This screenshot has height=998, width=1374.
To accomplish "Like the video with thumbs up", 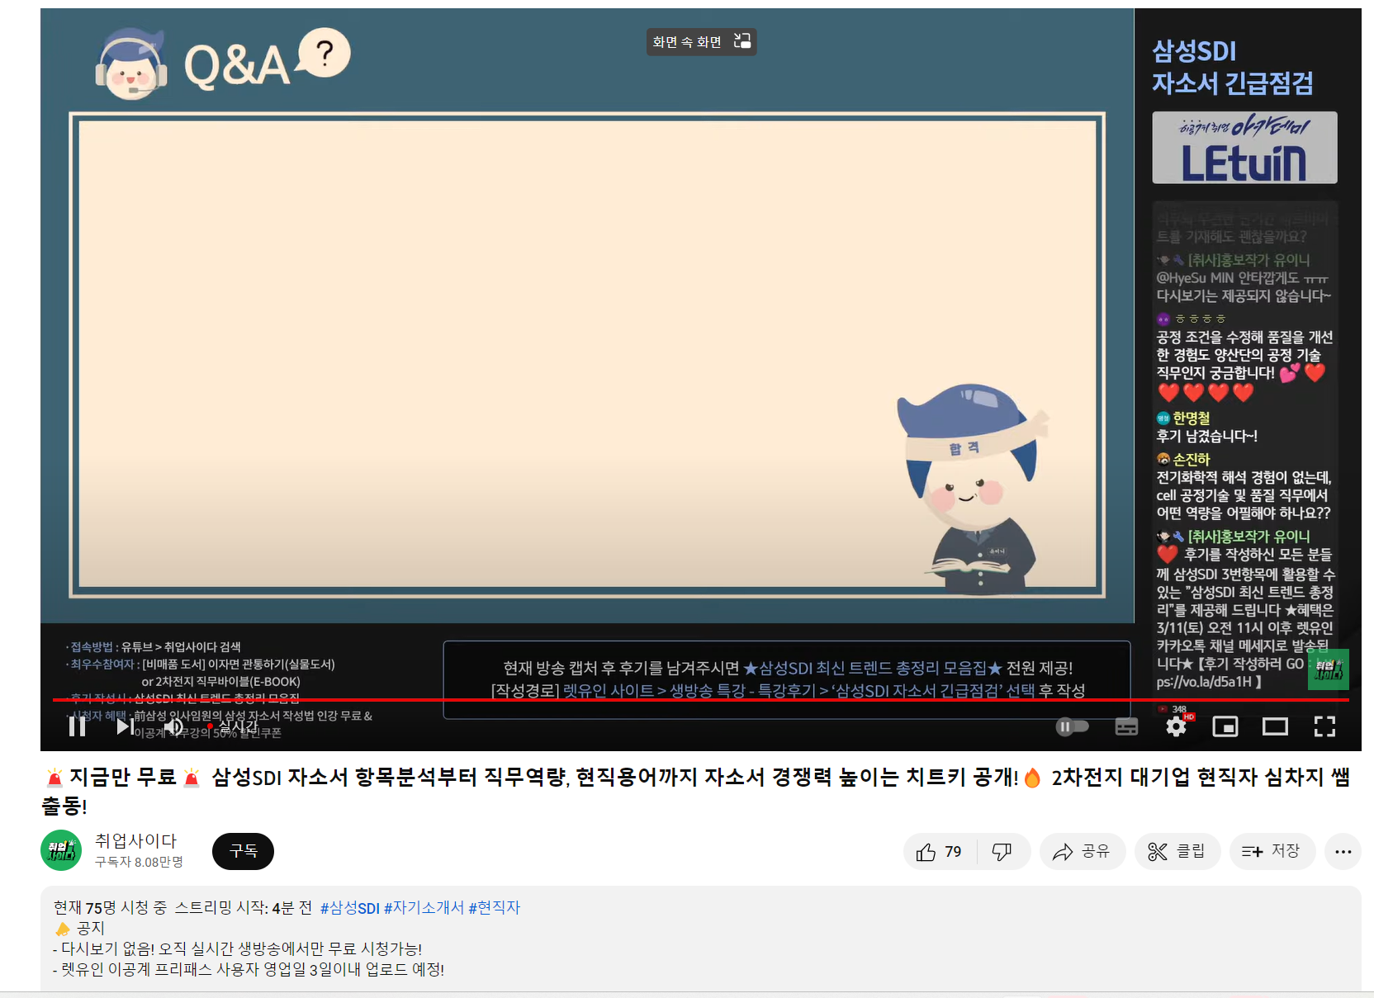I will [939, 852].
